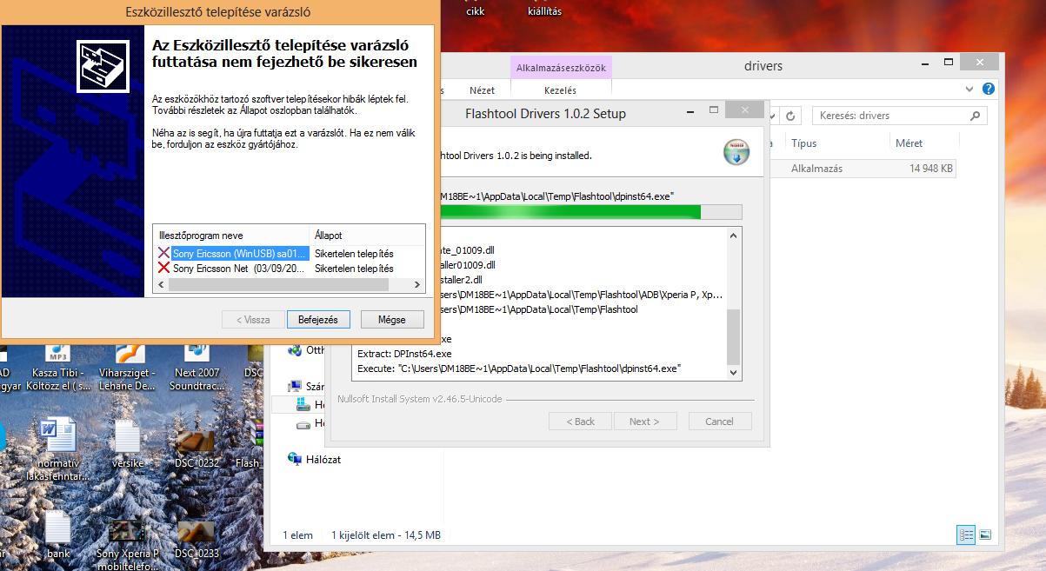Click the Befejezés button in the driver wizard

click(x=318, y=320)
